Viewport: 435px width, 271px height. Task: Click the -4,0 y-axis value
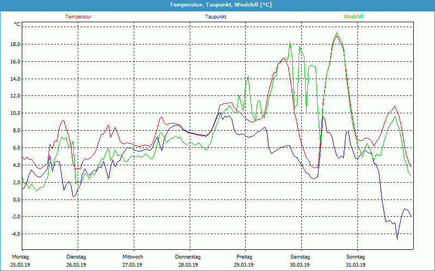(16, 234)
